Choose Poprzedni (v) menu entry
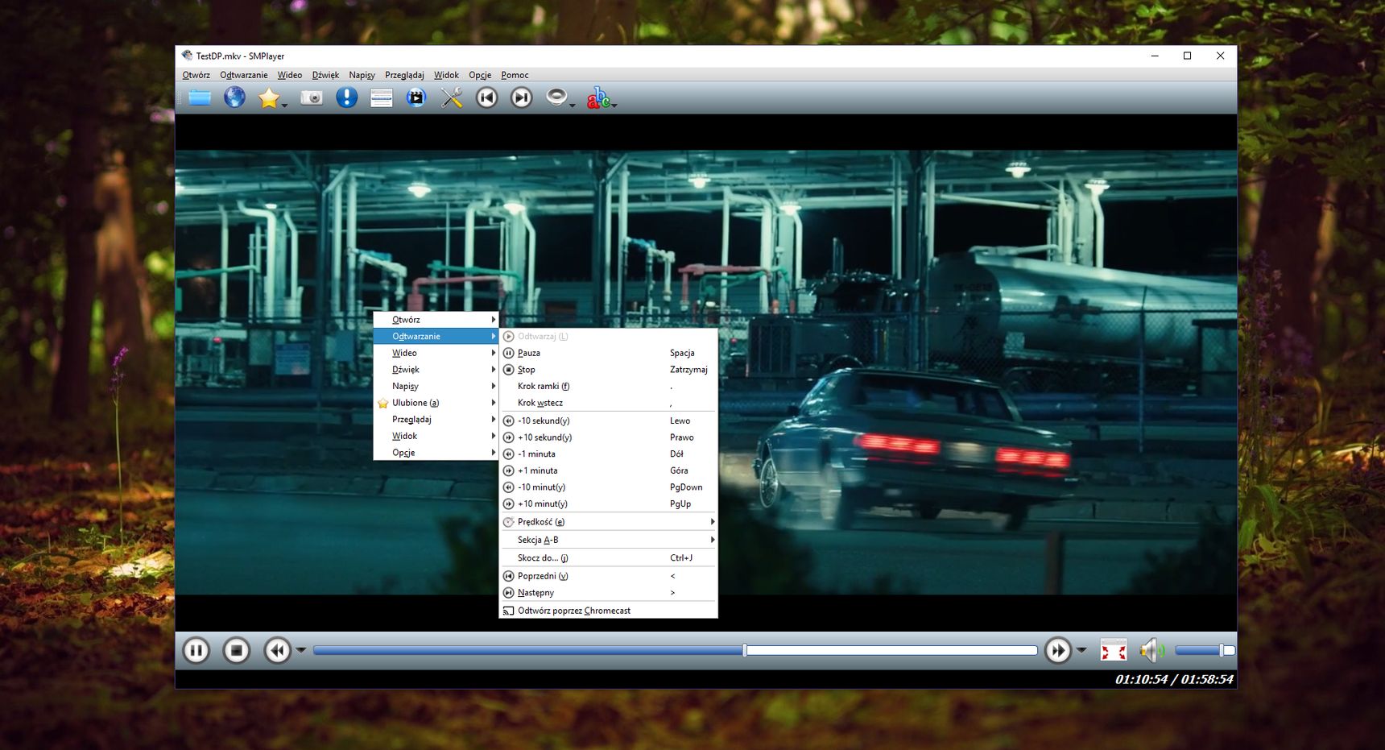1385x750 pixels. click(608, 576)
